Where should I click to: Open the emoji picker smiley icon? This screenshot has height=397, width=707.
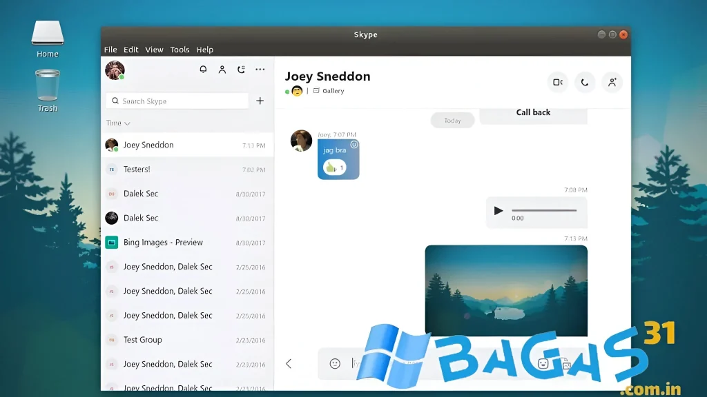click(x=335, y=364)
